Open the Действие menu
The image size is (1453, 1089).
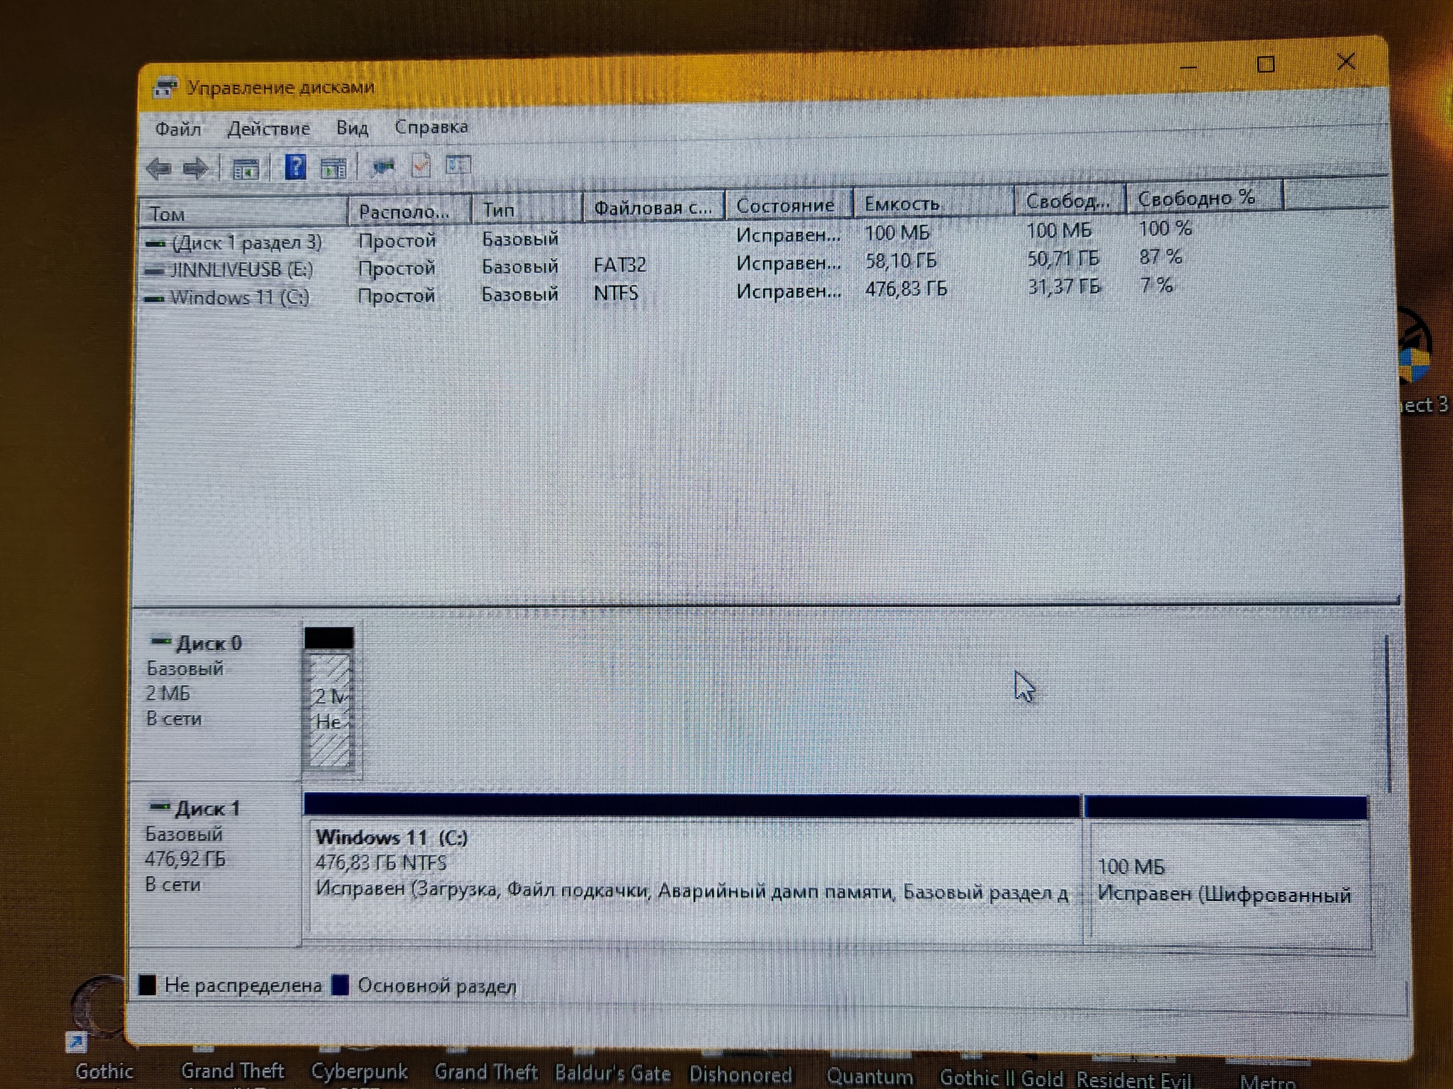tap(267, 127)
